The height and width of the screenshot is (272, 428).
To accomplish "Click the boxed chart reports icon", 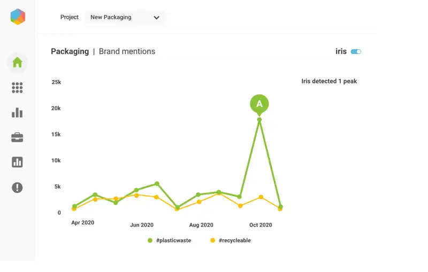I will point(17,162).
